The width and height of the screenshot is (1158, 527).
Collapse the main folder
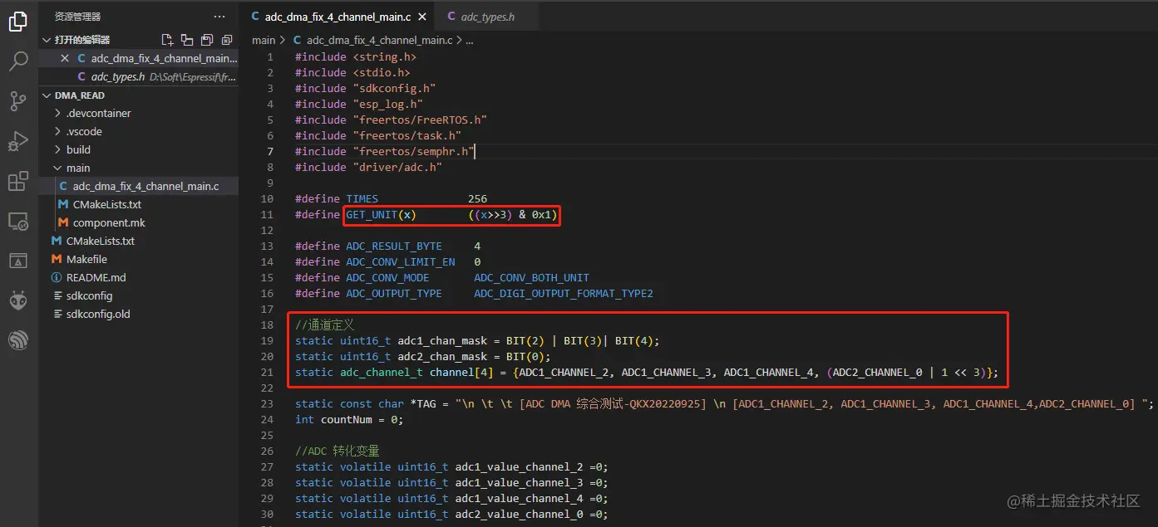[78, 168]
